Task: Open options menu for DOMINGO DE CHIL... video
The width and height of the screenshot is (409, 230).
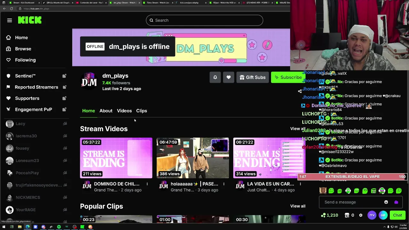Action: pyautogui.click(x=147, y=184)
